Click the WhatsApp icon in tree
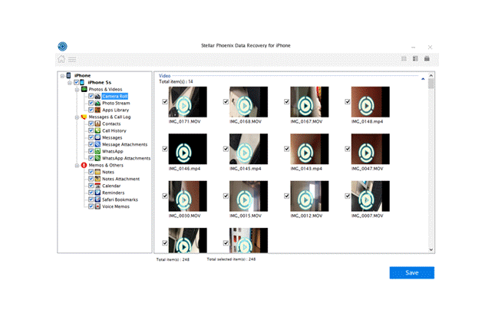 pos(98,151)
